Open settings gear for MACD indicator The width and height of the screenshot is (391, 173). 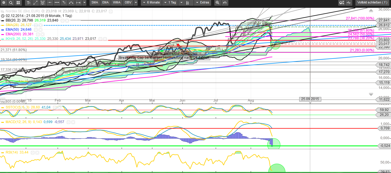point(69,122)
